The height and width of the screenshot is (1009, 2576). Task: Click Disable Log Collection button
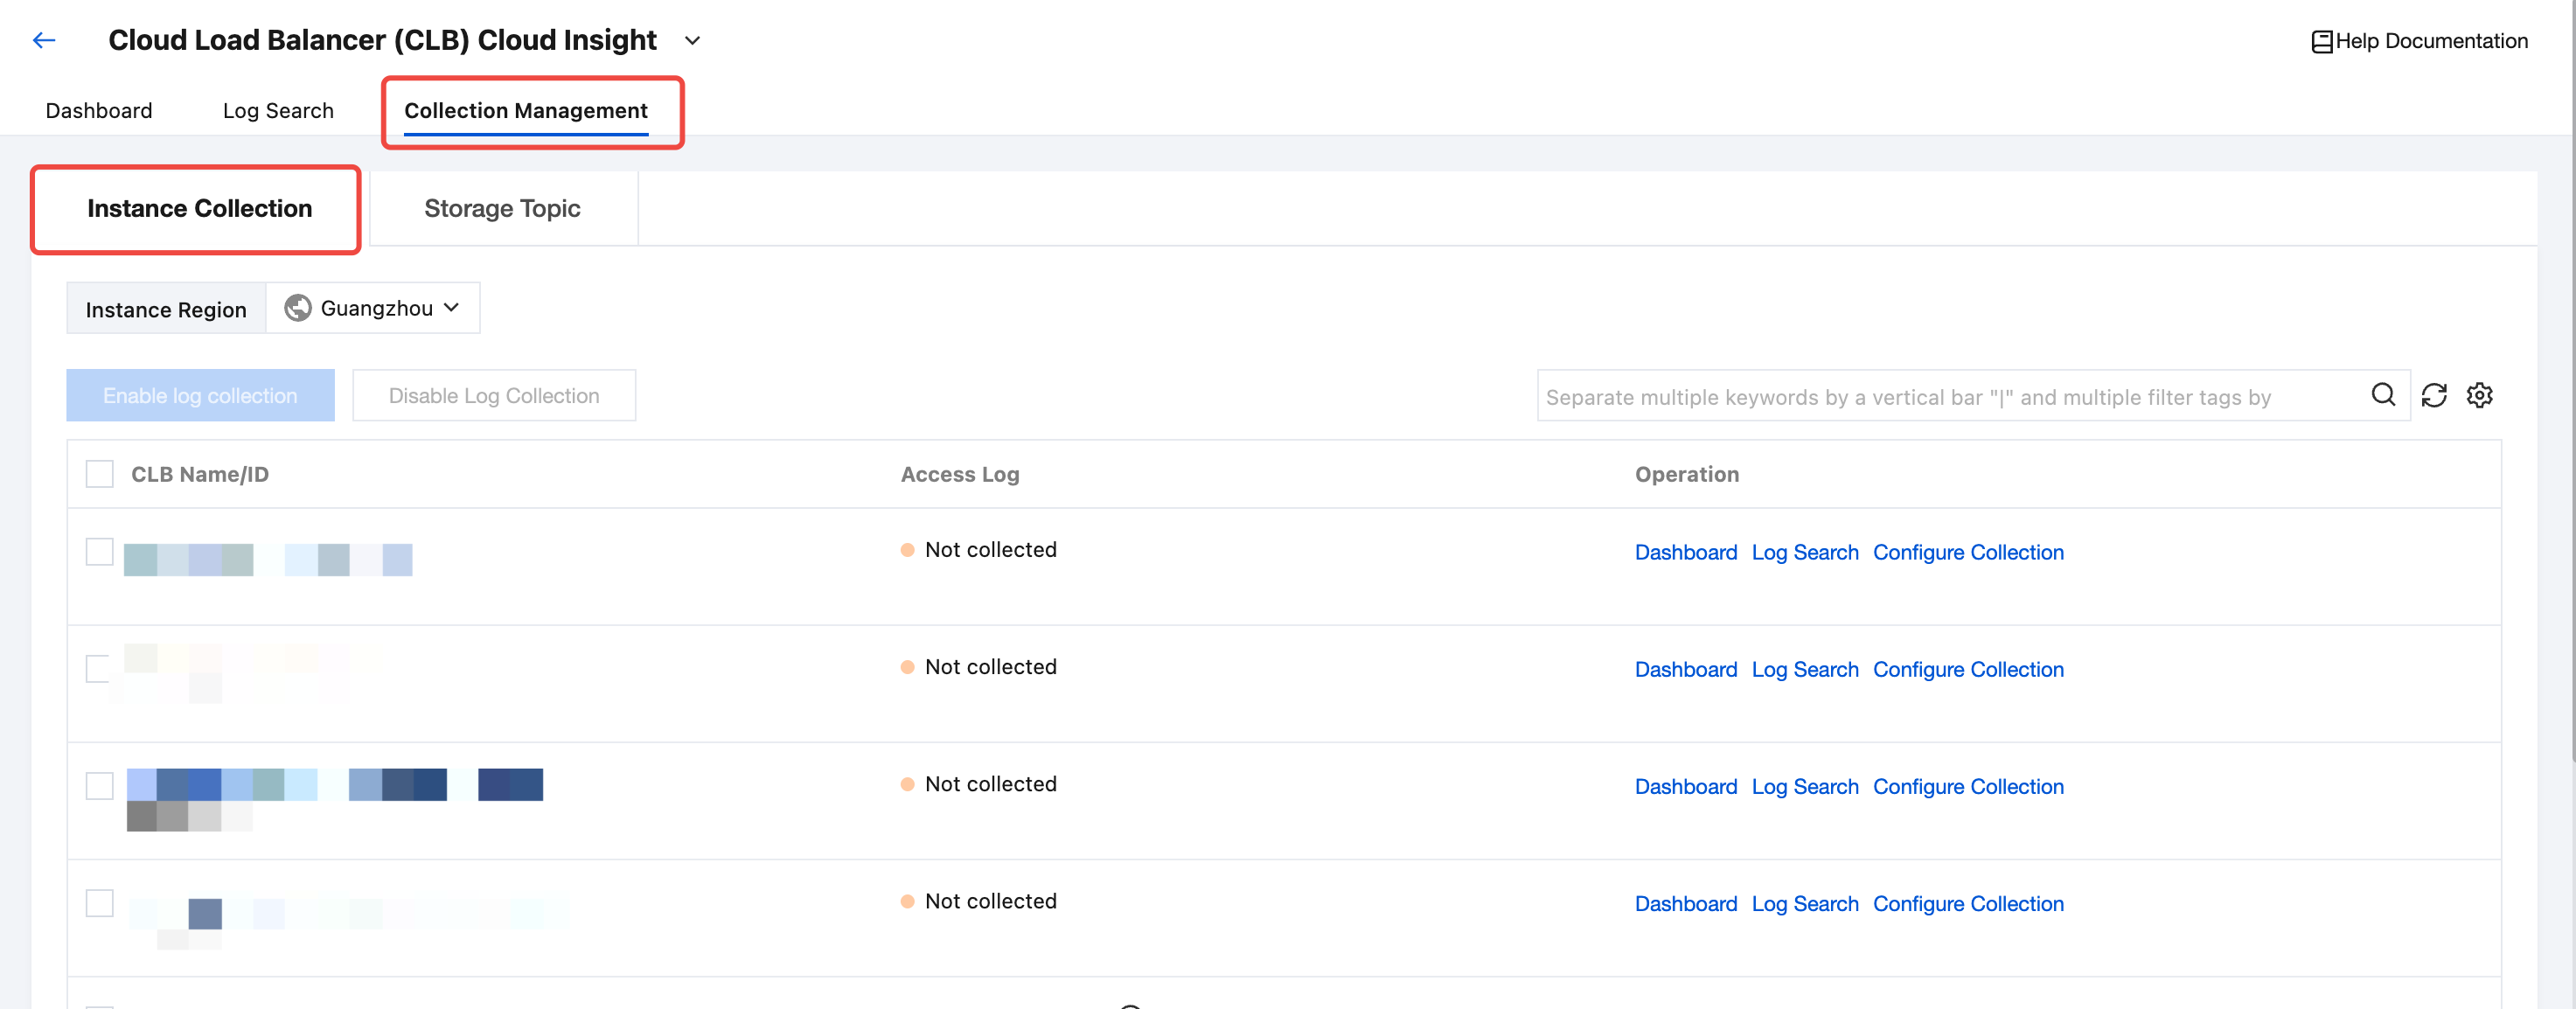(x=494, y=395)
